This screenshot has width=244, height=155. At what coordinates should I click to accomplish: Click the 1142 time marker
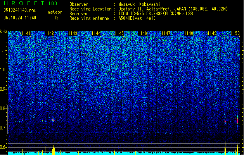[x=49, y=33]
